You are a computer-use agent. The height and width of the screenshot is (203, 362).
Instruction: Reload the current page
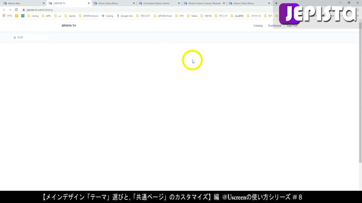[16, 10]
